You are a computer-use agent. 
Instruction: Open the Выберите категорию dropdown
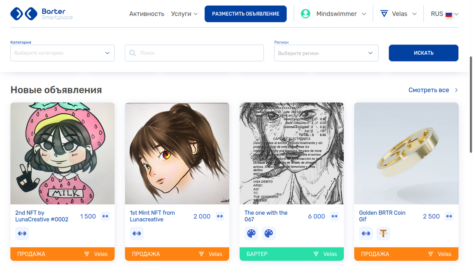tap(62, 53)
